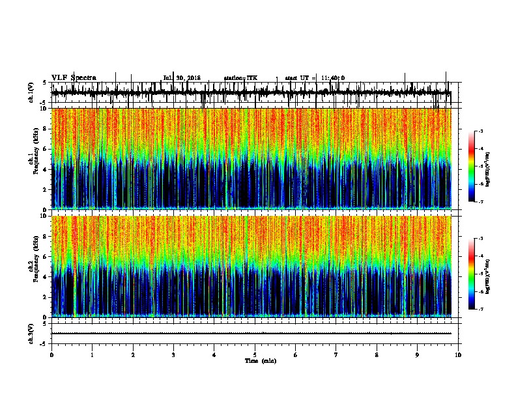Click time axis tick label "7"
516x398 pixels.
click(x=336, y=355)
